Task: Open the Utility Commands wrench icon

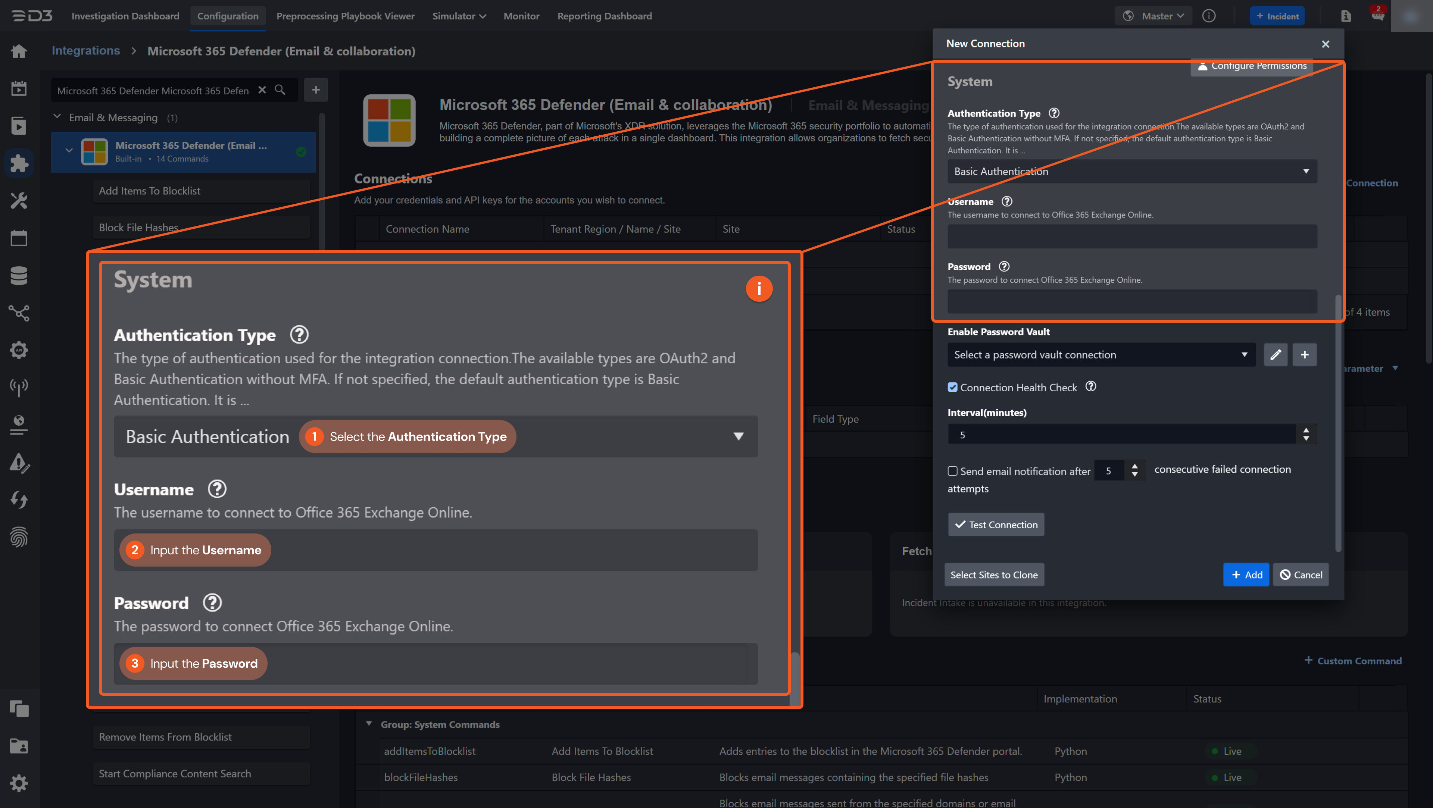Action: click(18, 201)
